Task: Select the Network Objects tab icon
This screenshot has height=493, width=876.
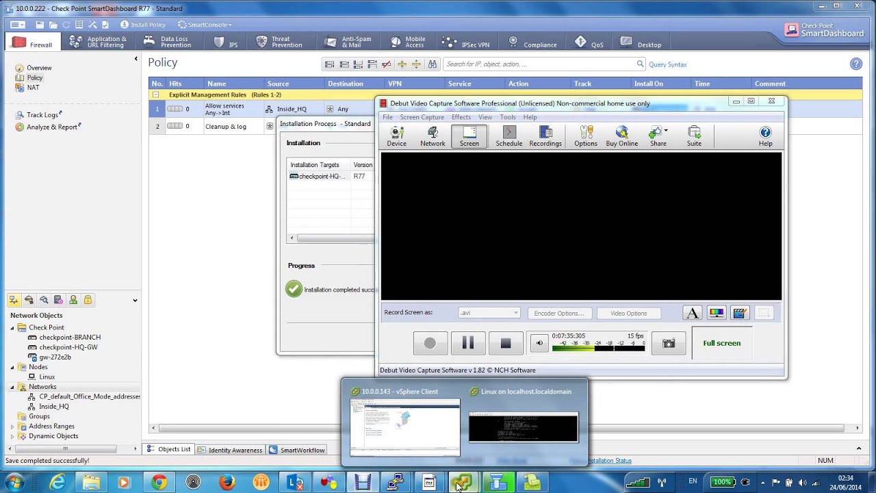Action: pyautogui.click(x=14, y=300)
